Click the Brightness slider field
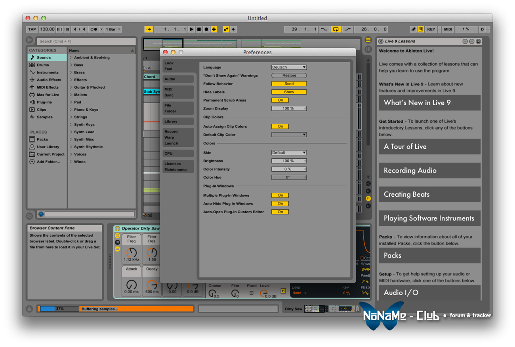 point(289,161)
